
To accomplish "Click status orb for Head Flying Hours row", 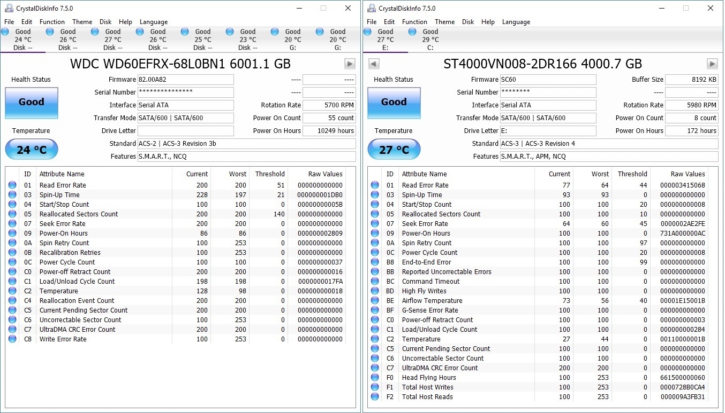I will tap(375, 378).
